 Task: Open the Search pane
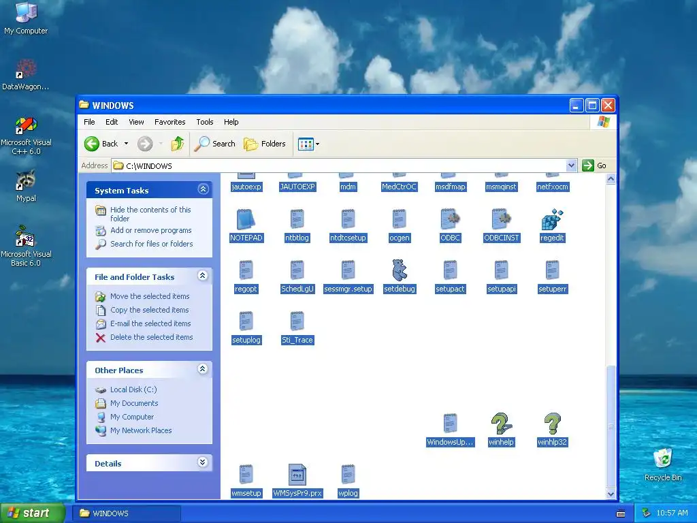(x=215, y=144)
